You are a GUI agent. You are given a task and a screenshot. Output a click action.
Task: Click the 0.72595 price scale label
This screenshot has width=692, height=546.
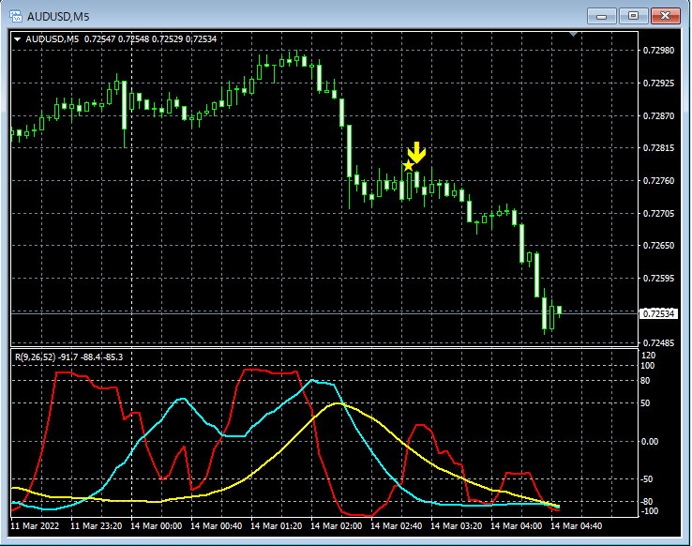[x=658, y=278]
